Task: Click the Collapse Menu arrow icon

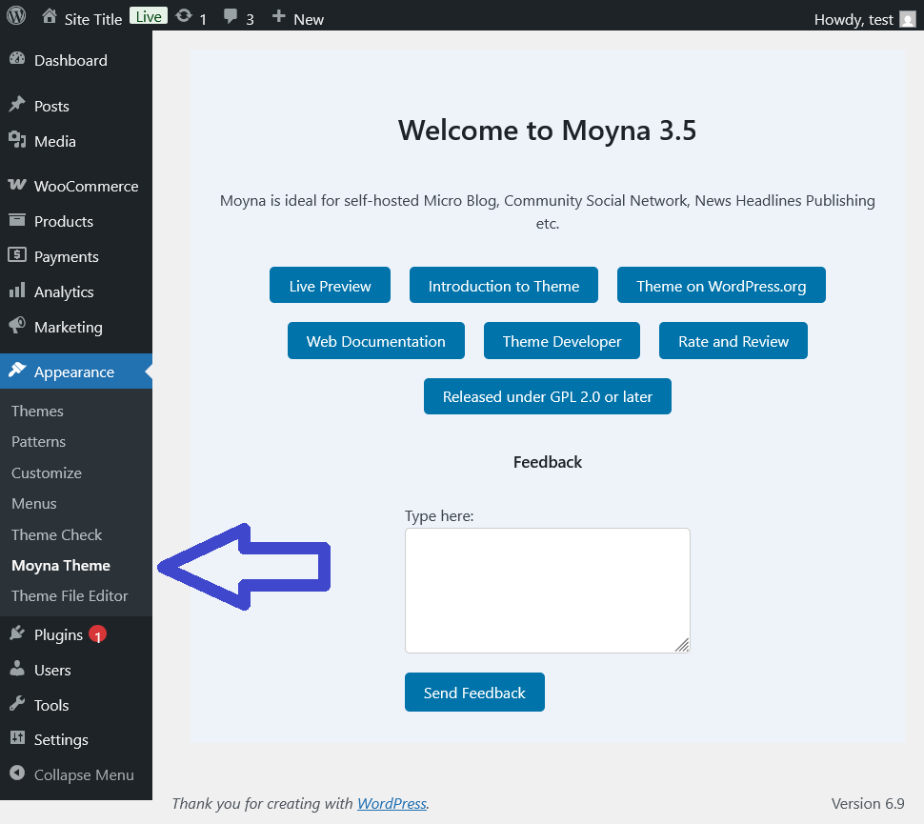Action: click(x=17, y=773)
